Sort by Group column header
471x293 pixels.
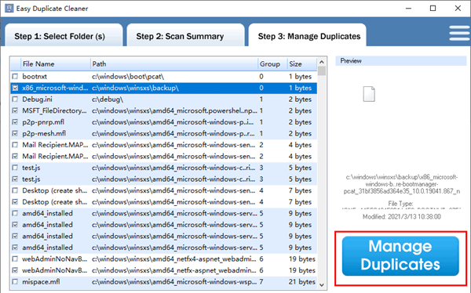(272, 64)
